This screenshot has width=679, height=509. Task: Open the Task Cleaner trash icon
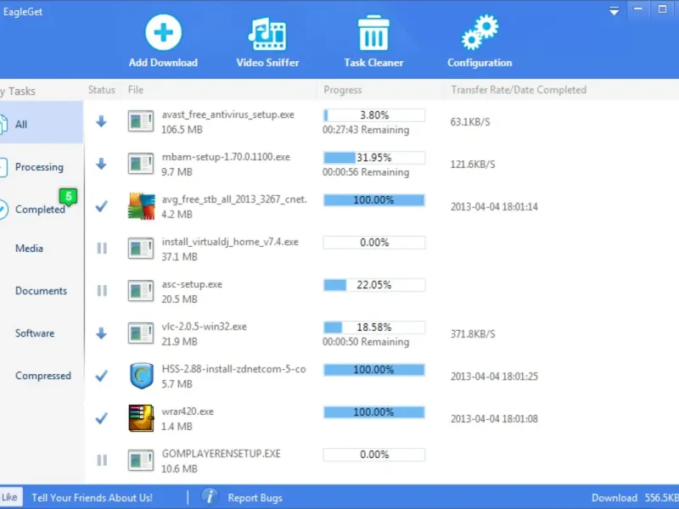point(373,33)
